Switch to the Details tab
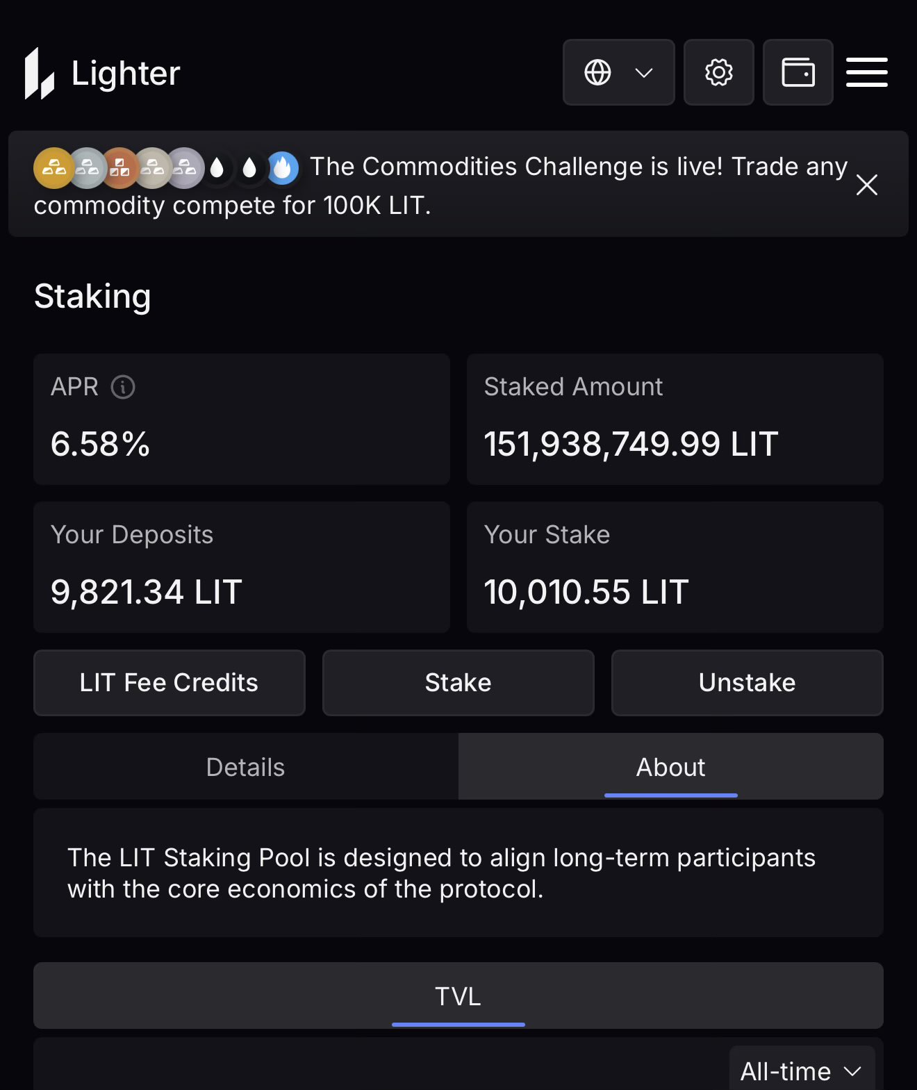The width and height of the screenshot is (917, 1090). pos(246,767)
